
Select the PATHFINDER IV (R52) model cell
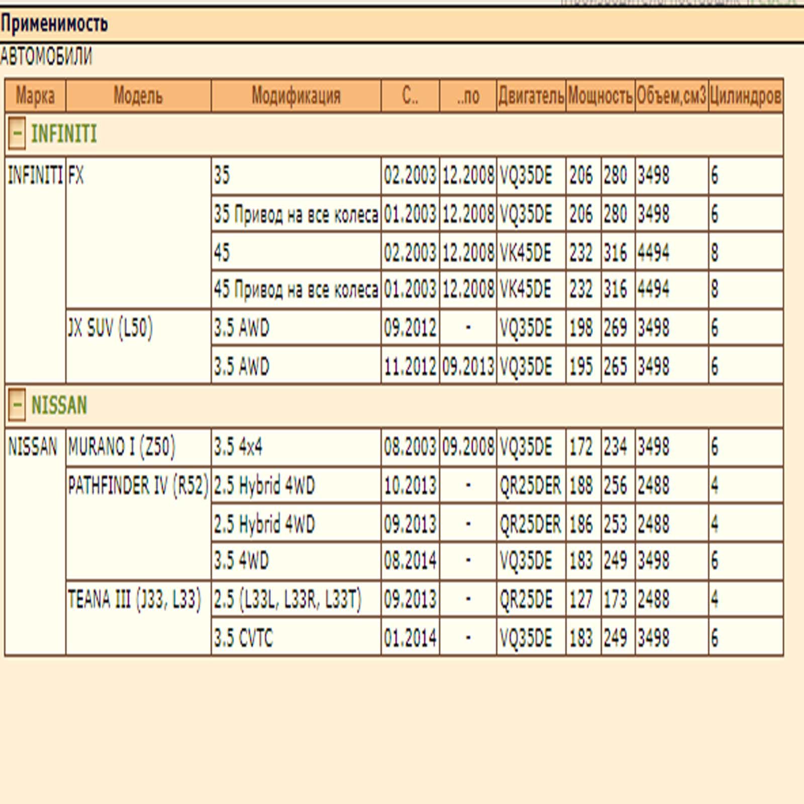click(x=138, y=523)
